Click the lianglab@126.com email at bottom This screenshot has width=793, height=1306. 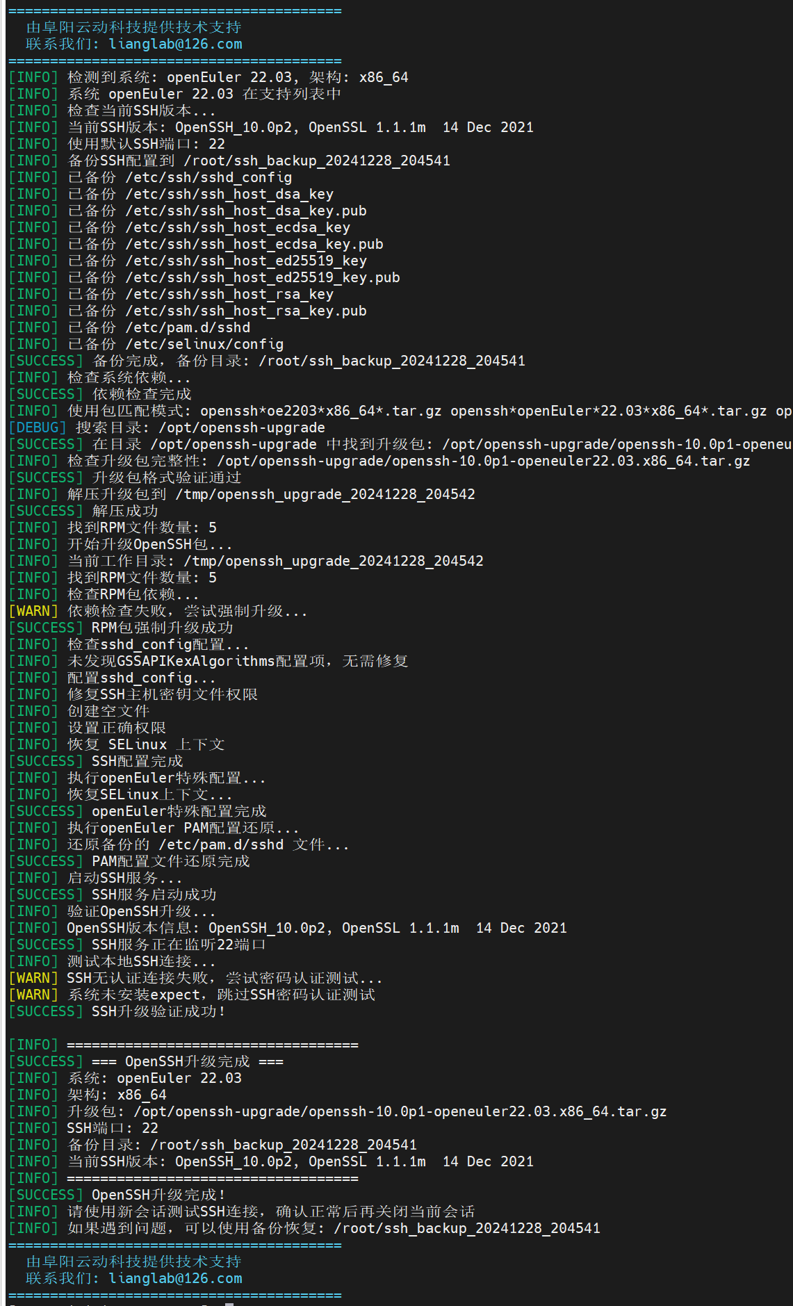point(175,1279)
